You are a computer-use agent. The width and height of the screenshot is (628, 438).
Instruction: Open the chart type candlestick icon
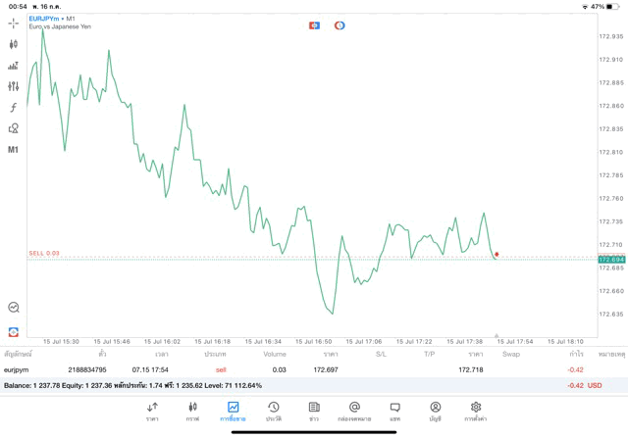(x=14, y=44)
